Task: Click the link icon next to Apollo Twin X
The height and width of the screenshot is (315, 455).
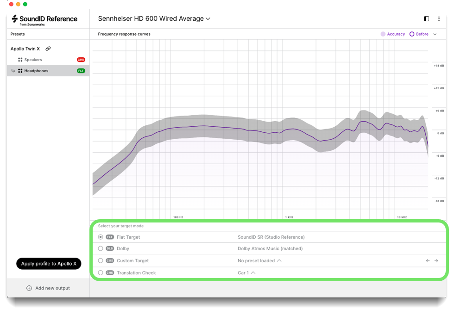Action: (48, 49)
